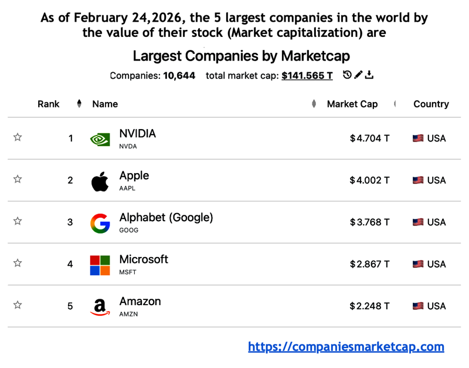This screenshot has height=368, width=469.
Task: Open the companiesmarketcap.com website link
Action: (346, 347)
